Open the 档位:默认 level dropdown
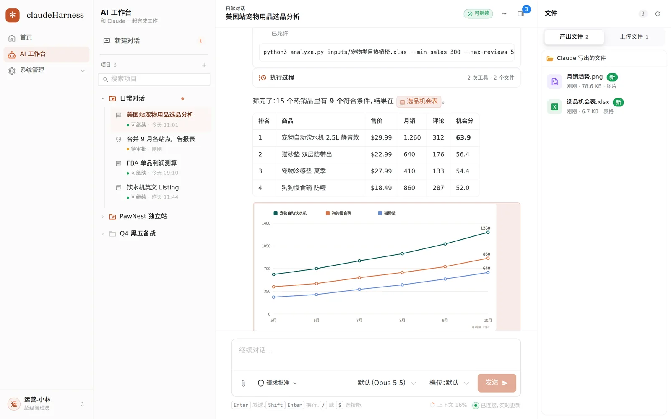This screenshot has height=419, width=671. coord(449,383)
